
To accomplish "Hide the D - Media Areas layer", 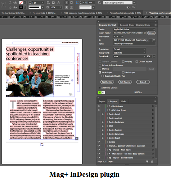I will click(99, 106).
